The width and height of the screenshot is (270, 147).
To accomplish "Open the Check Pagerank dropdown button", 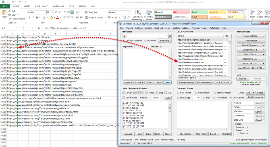I will tap(251, 45).
